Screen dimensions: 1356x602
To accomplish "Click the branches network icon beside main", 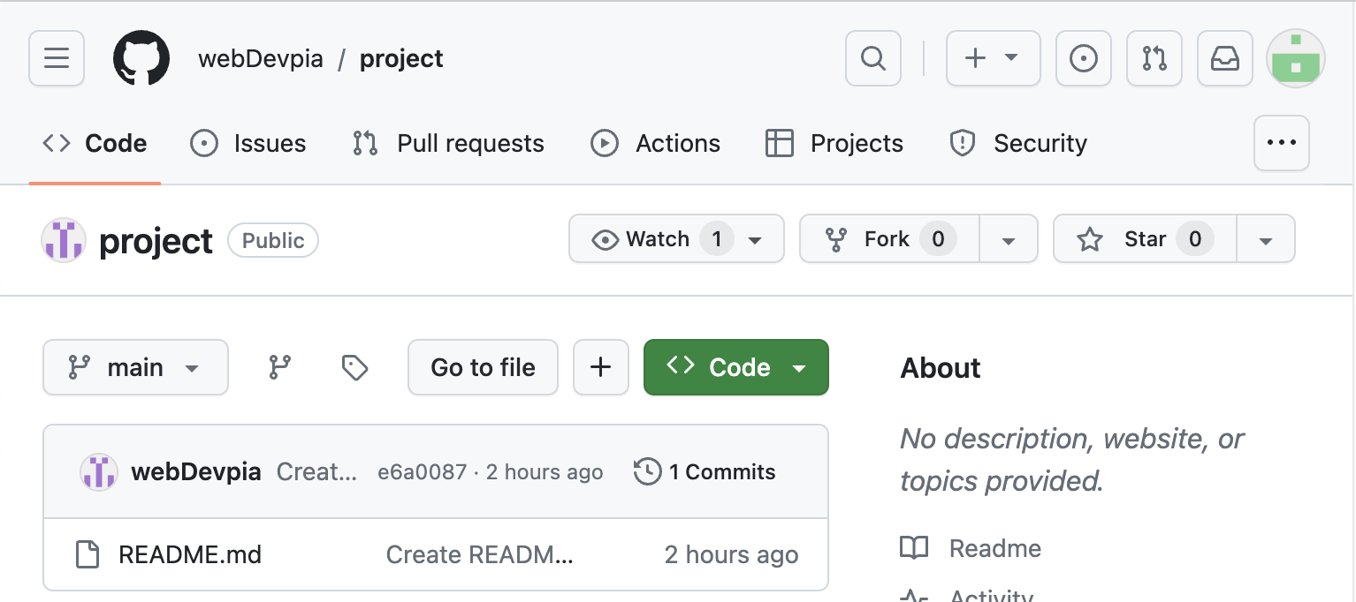I will [278, 367].
